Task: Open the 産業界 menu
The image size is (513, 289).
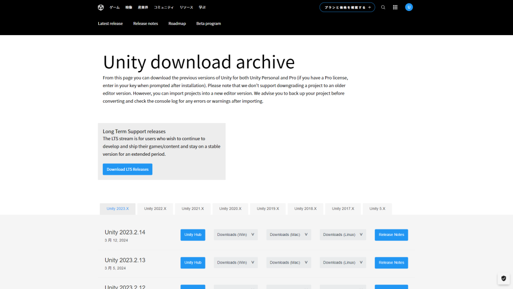Action: point(143,7)
